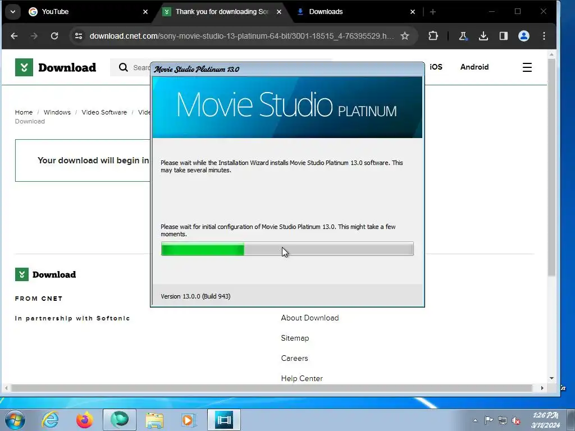Image resolution: width=575 pixels, height=431 pixels.
Task: Open the Help Center footer link
Action: 302,378
